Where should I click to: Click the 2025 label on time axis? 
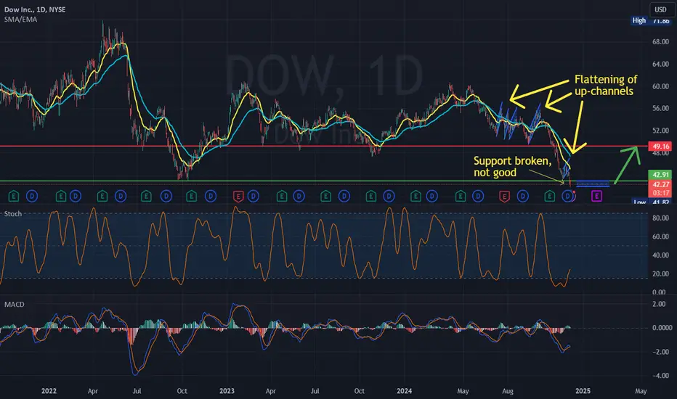583,391
